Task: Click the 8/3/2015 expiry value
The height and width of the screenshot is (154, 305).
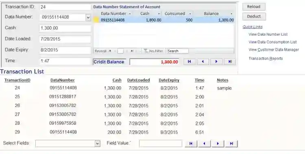Action: [169, 132]
